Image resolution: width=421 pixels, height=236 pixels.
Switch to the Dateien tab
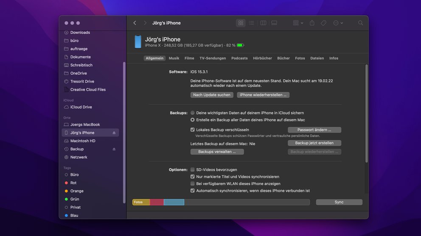click(x=317, y=58)
